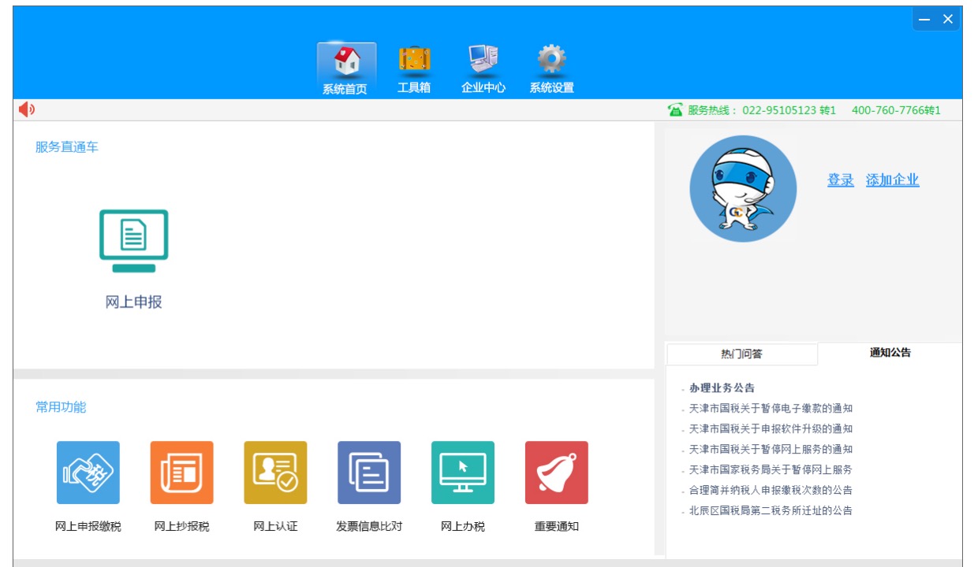Image resolution: width=974 pixels, height=567 pixels.
Task: Click the 添加企业 link
Action: (892, 180)
